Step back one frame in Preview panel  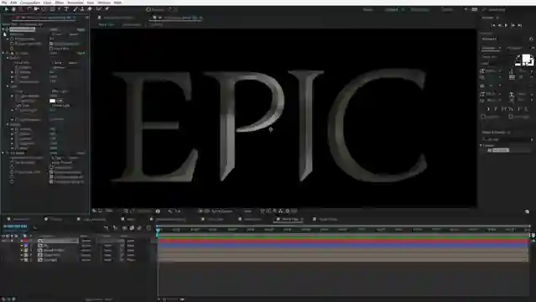[499, 25]
